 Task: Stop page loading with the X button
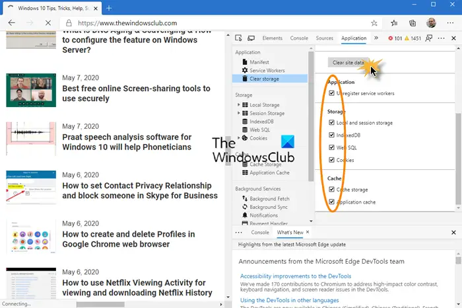[48, 23]
